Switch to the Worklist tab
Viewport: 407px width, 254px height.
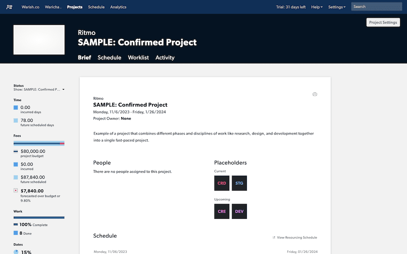point(138,58)
